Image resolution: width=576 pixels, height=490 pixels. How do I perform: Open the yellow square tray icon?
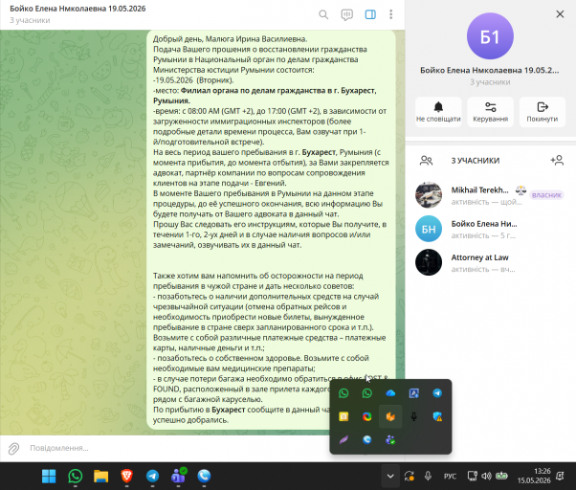click(x=343, y=416)
